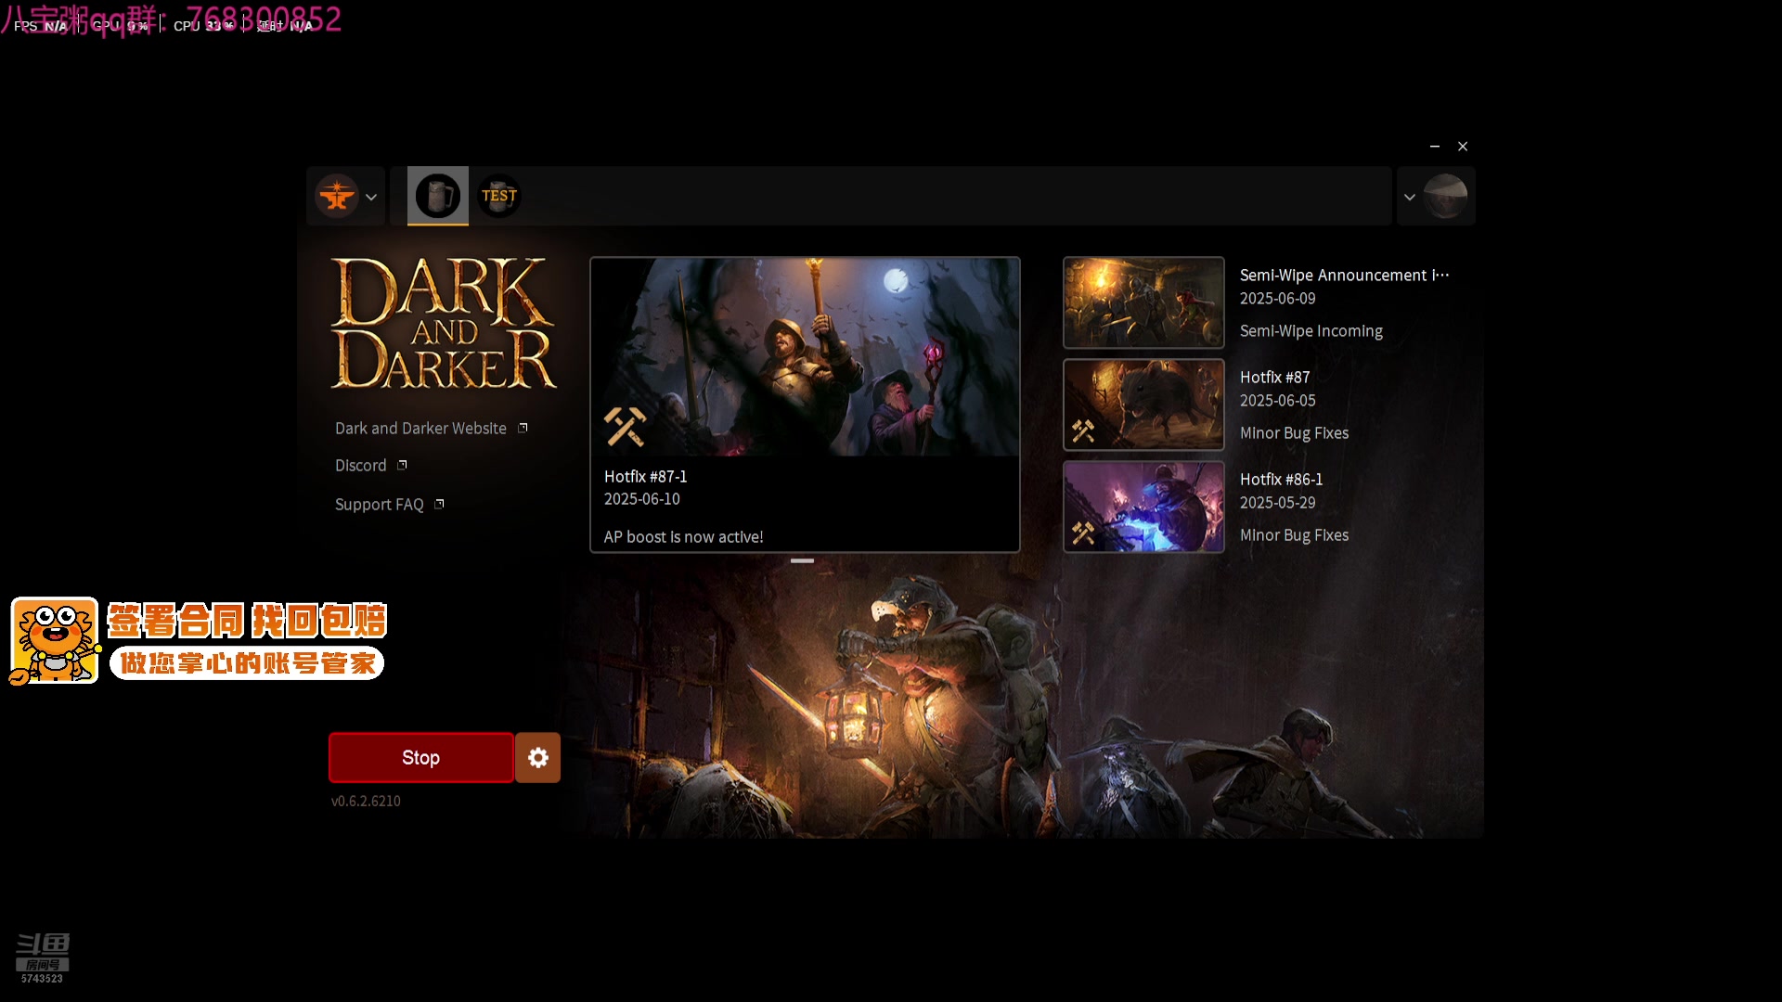Image resolution: width=1782 pixels, height=1002 pixels.
Task: Click the 'Semi-Wipe Incoming' description
Action: [1311, 331]
